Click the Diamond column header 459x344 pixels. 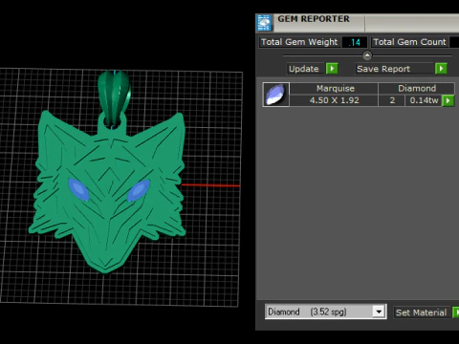click(416, 88)
